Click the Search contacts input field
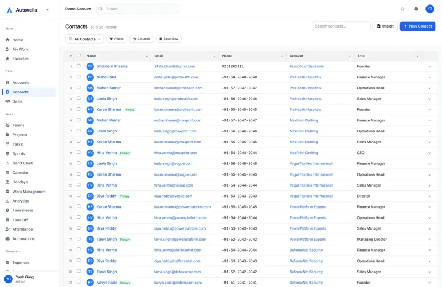Viewport: 442px width, 287px height. 341,26
